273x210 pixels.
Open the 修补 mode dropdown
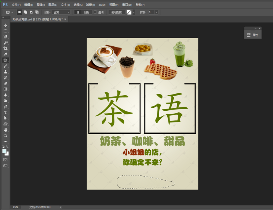[x=61, y=12]
